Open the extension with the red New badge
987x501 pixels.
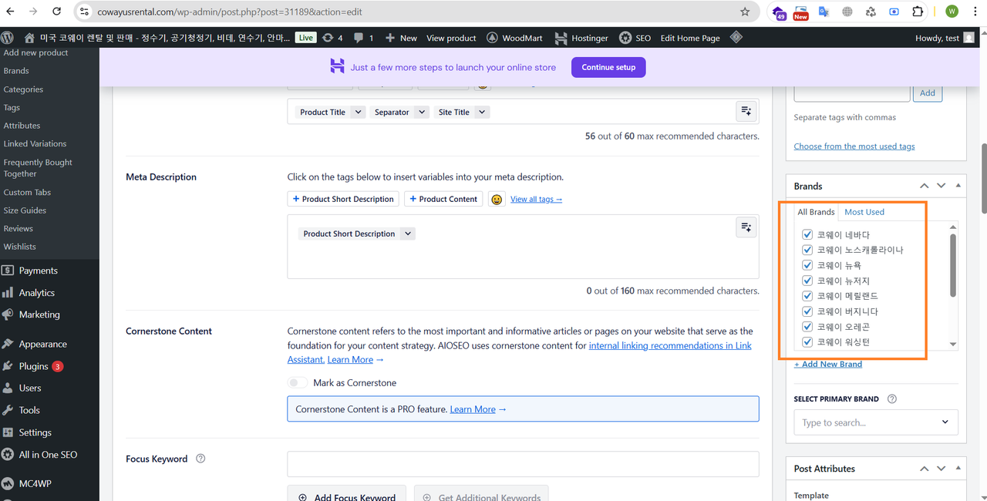click(x=801, y=12)
